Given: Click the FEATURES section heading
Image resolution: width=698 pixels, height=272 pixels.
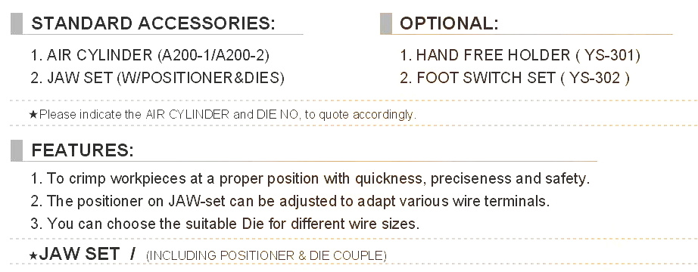Looking at the screenshot, I should (83, 150).
